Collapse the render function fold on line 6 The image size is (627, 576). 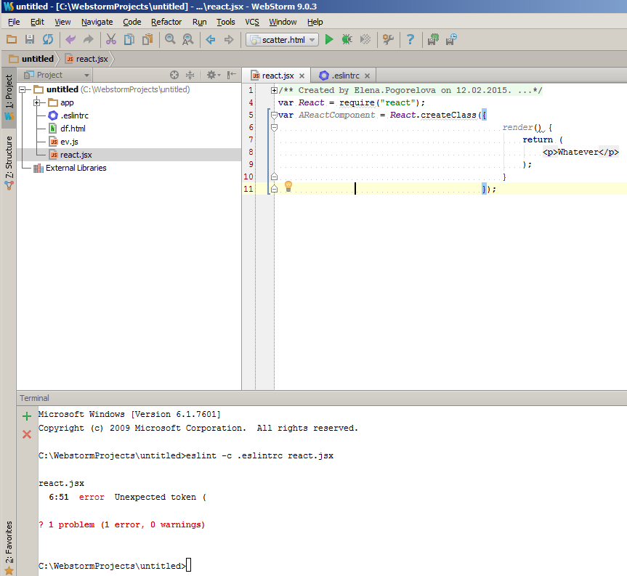[x=274, y=128]
